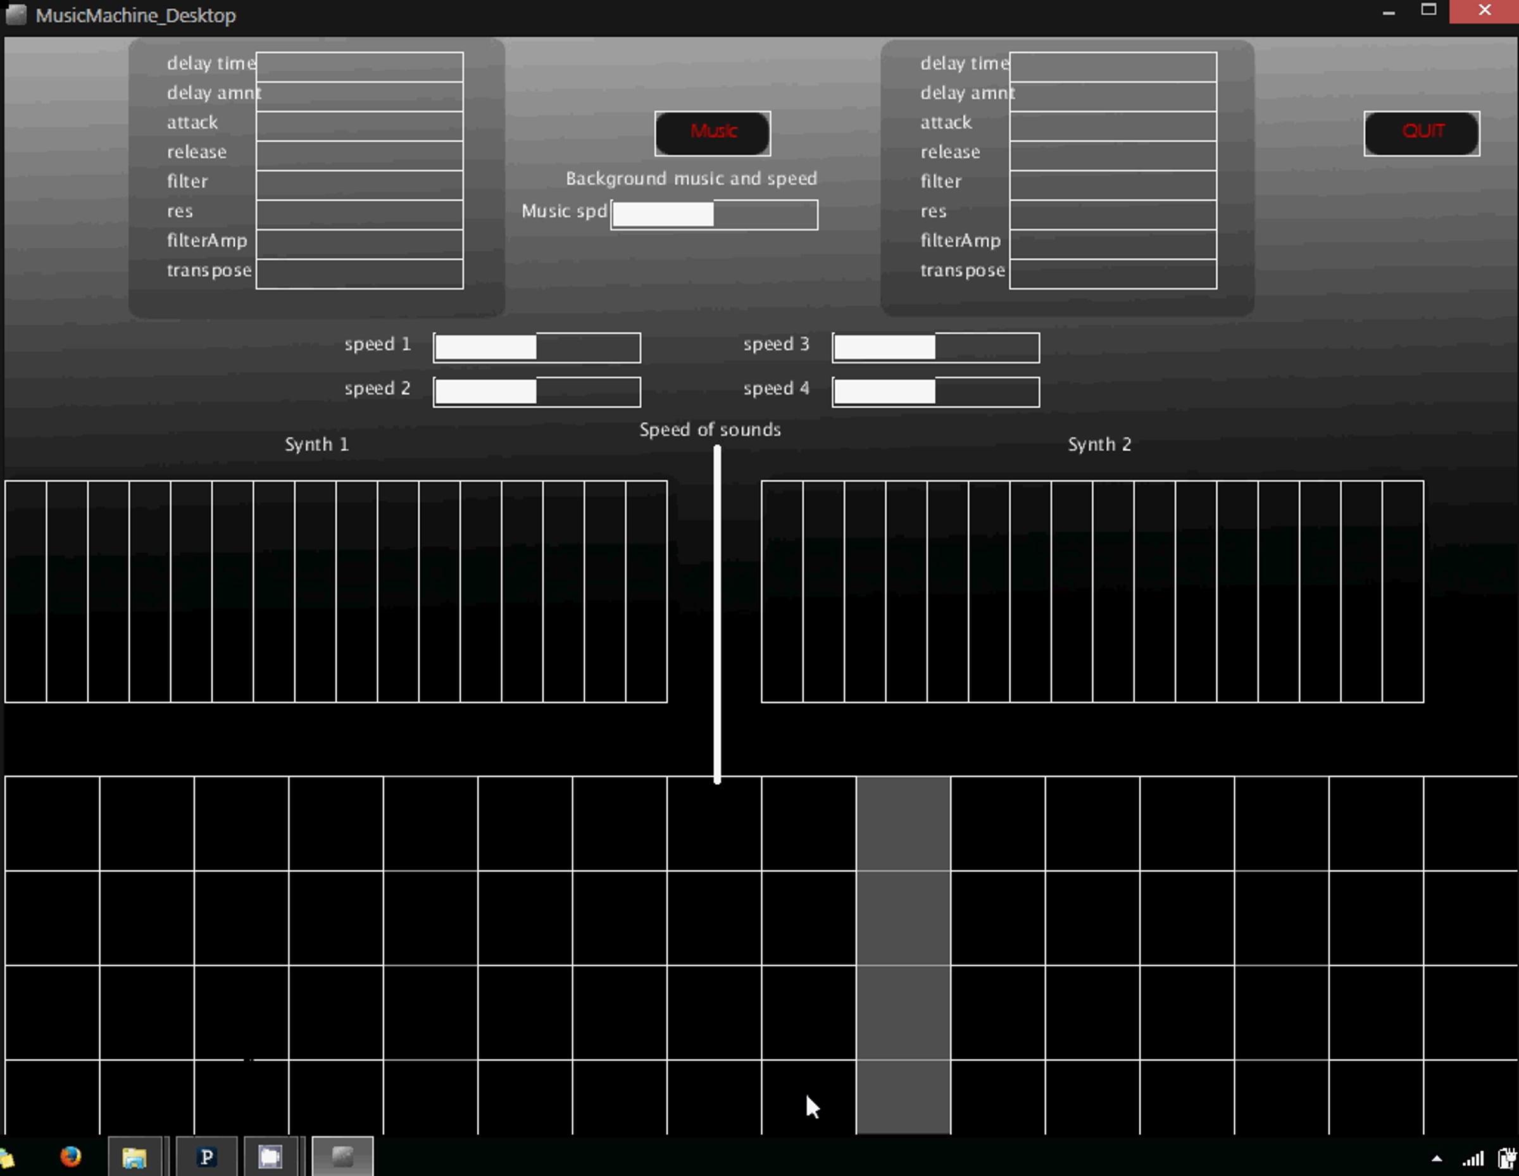This screenshot has height=1176, width=1519.
Task: Click Synth 2 filter slider bar
Action: tap(1113, 185)
